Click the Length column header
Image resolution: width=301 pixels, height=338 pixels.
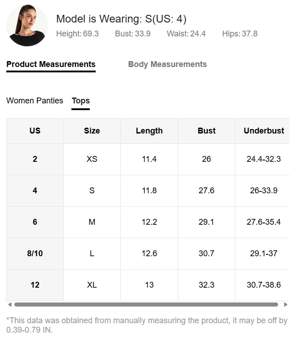tap(149, 131)
